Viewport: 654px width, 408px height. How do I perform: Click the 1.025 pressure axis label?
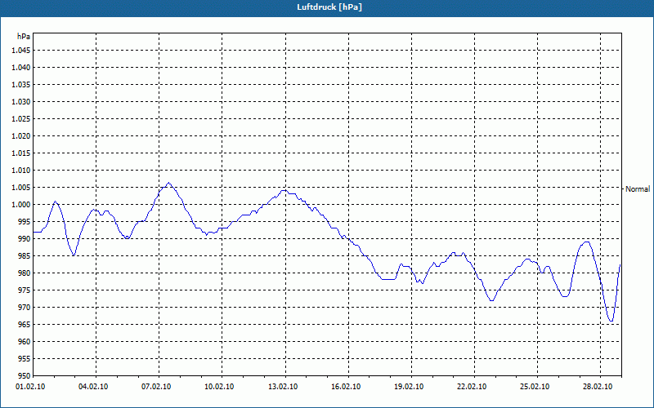click(x=21, y=118)
